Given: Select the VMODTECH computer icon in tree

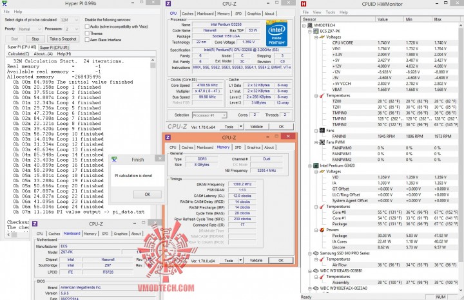Looking at the screenshot, I should click(x=310, y=25).
